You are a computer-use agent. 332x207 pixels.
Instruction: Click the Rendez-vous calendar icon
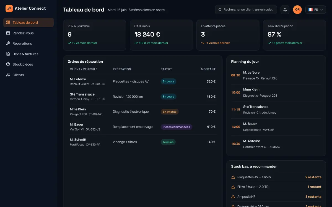click(x=8, y=33)
